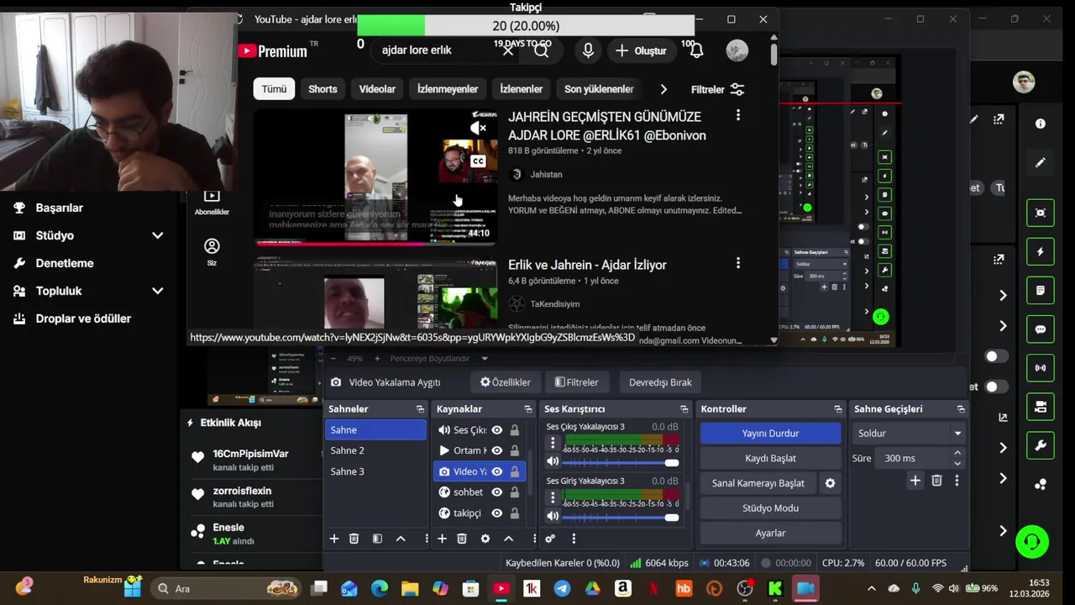Toggle lock on sohbet source
Viewport: 1075px width, 605px height.
515,492
